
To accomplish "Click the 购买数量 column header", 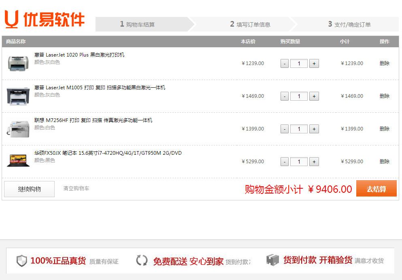I will coord(290,42).
